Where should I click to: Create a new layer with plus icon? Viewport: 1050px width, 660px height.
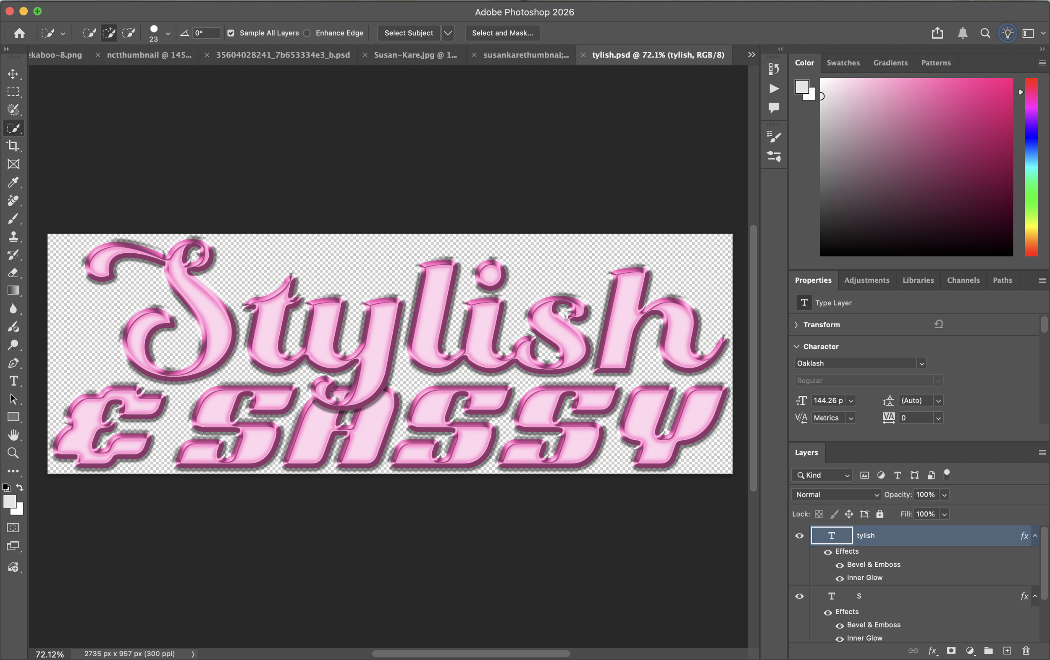(1007, 650)
